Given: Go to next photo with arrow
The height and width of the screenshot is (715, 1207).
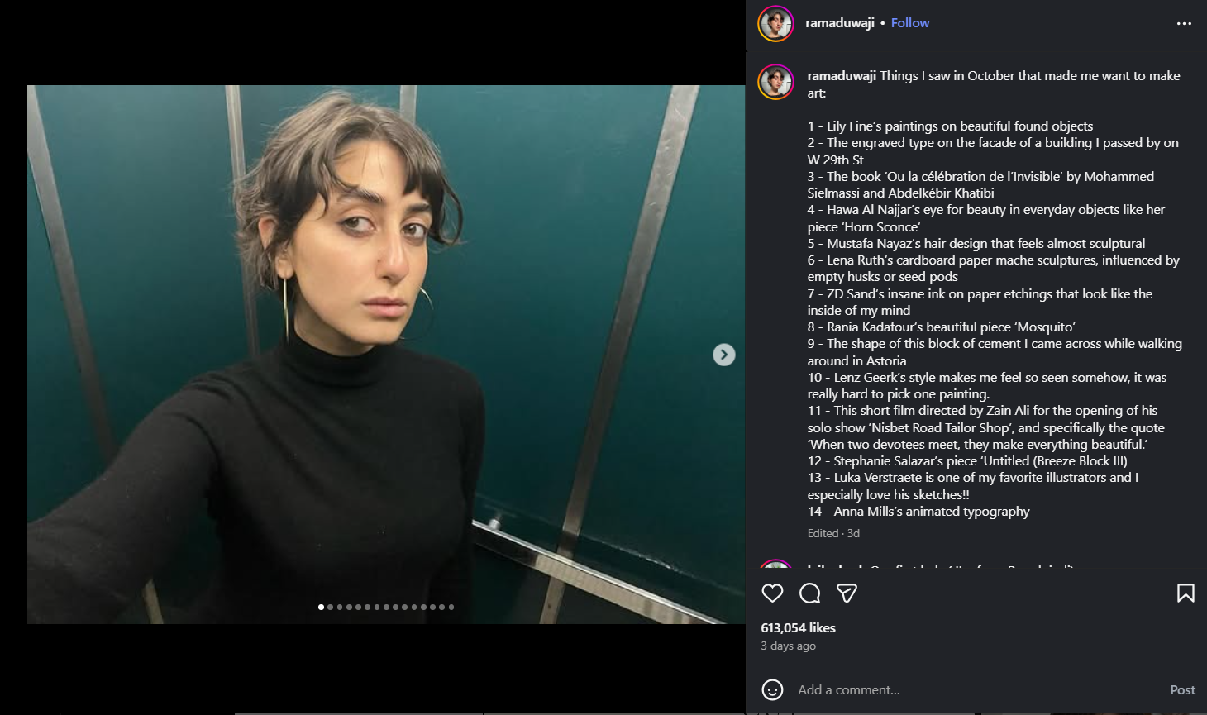Looking at the screenshot, I should coord(724,355).
